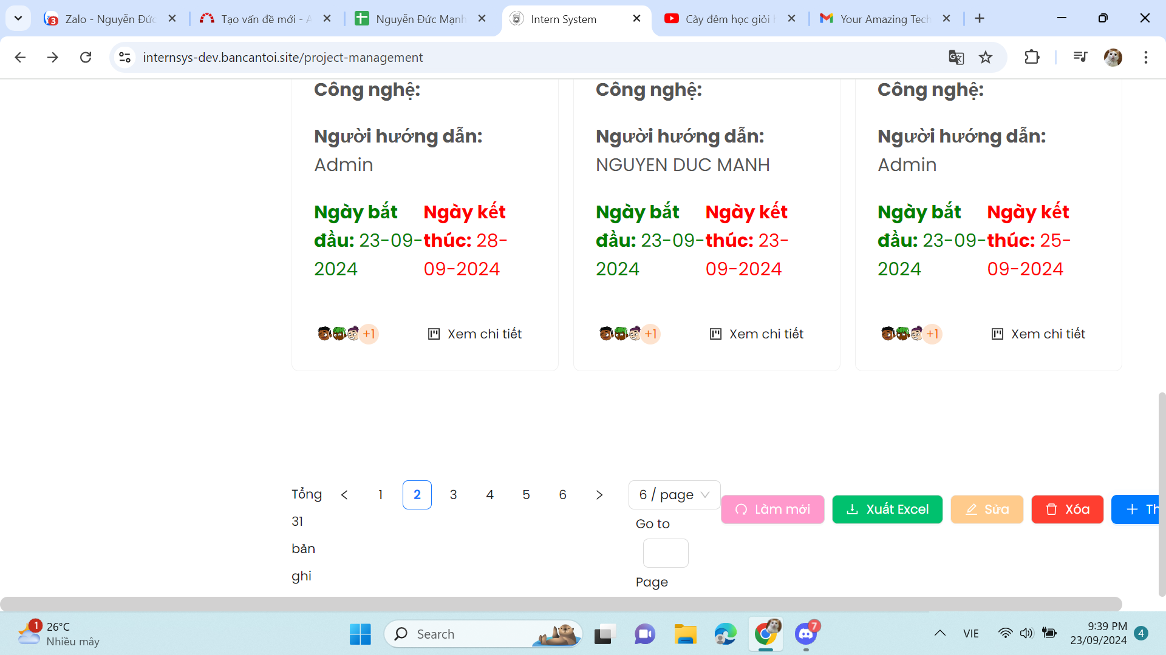Select page 3 in pagination

point(454,495)
